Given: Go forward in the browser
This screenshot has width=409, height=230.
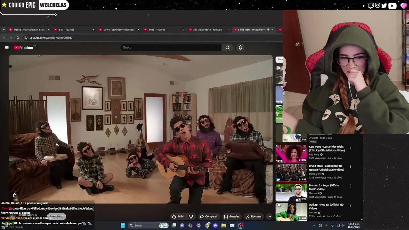Looking at the screenshot, I should 11,38.
